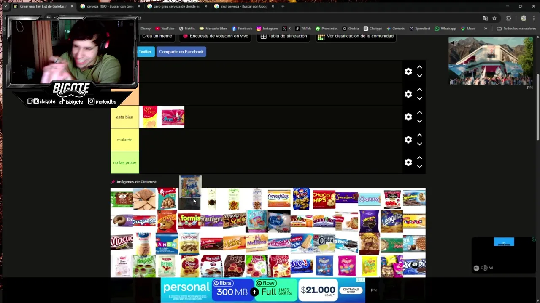540x303 pixels.
Task: Move the esta bien row down
Action: (419, 121)
